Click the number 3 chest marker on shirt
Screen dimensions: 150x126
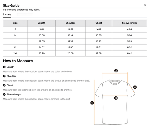116,98
